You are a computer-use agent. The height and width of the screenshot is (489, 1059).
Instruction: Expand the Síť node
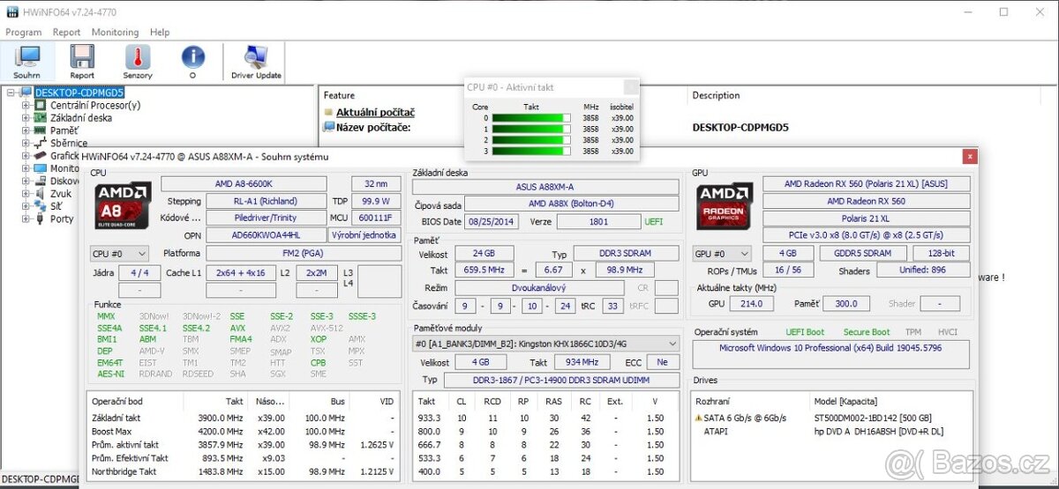pyautogui.click(x=26, y=206)
